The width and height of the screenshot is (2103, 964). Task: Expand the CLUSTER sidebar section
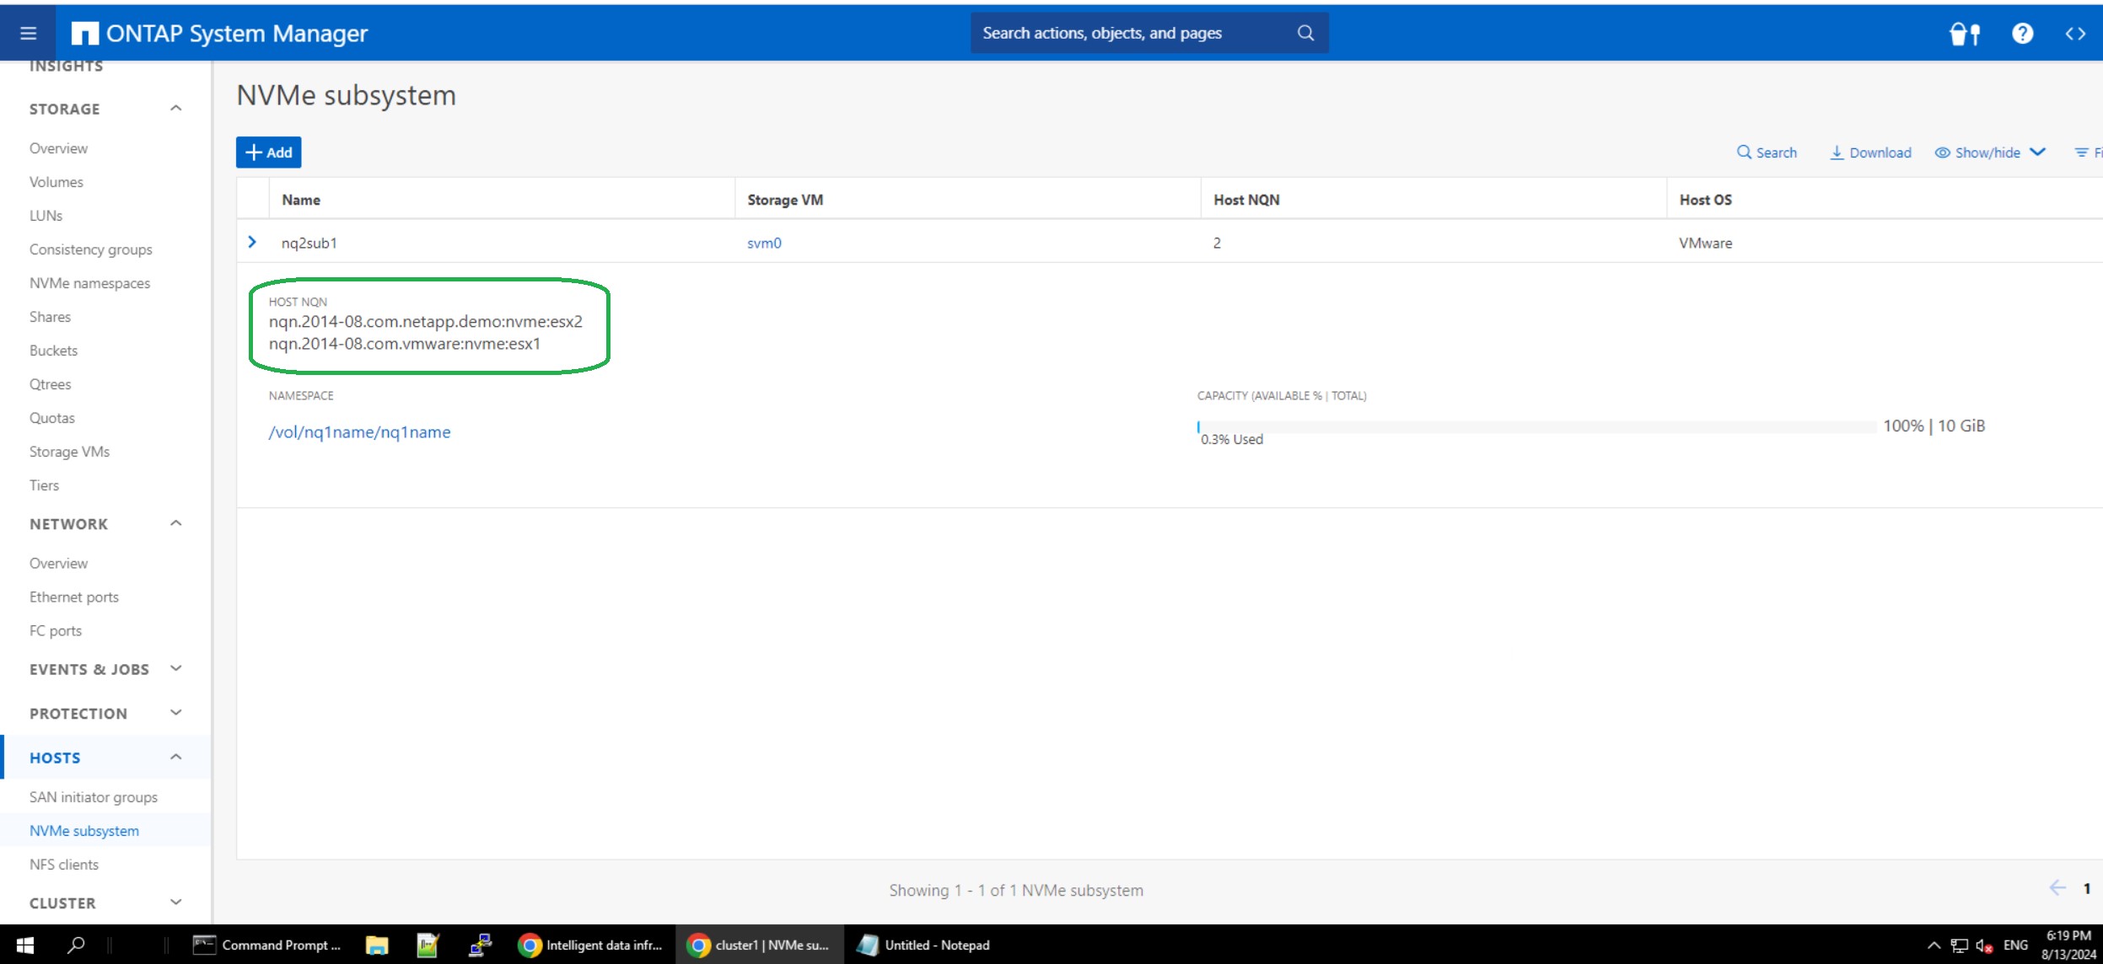pyautogui.click(x=175, y=902)
